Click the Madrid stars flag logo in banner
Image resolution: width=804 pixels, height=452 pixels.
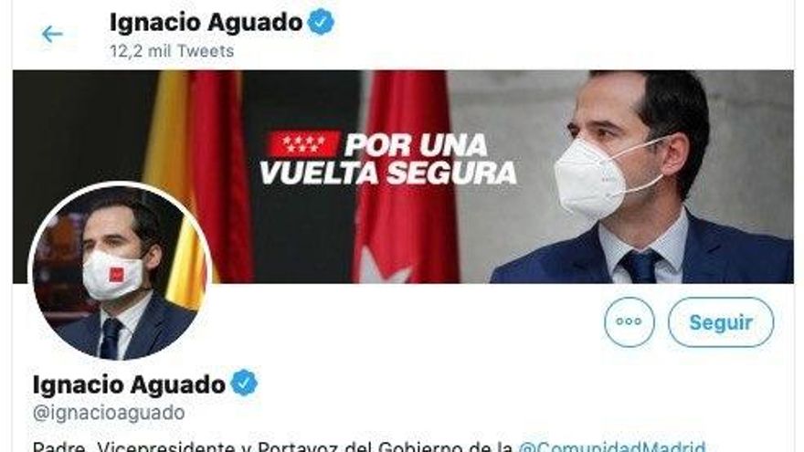pos(304,143)
